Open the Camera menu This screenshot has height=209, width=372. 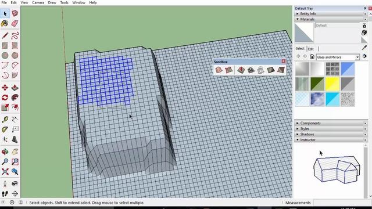38,2
